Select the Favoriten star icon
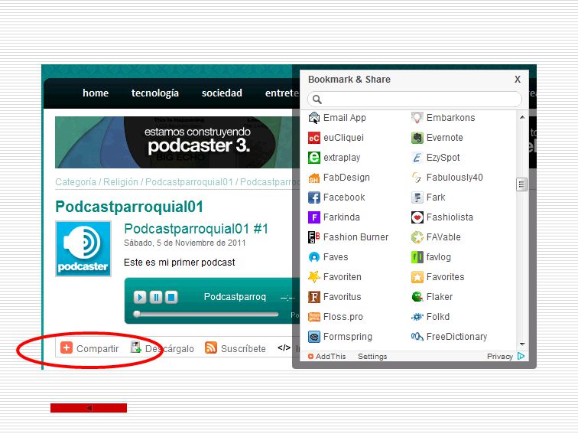Screen dimensions: 578x434 coord(313,277)
